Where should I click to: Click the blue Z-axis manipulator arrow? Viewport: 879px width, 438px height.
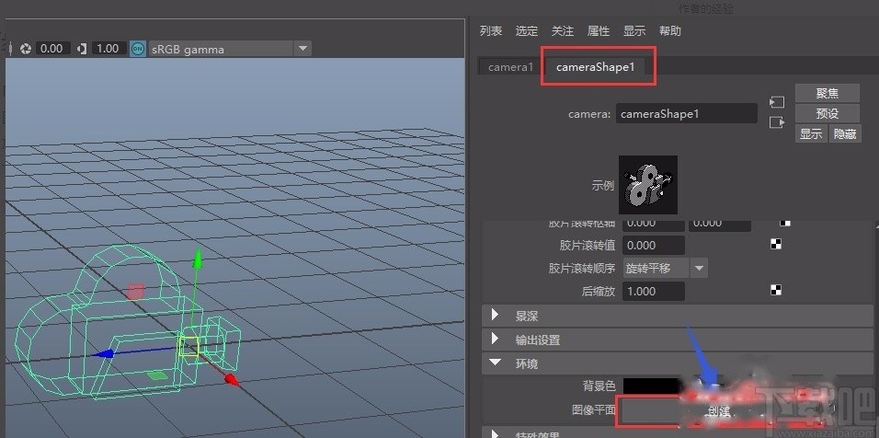pos(104,354)
